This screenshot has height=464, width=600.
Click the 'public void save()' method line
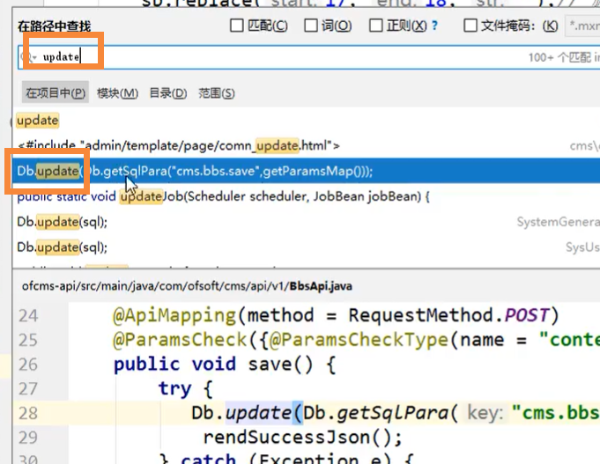point(225,365)
